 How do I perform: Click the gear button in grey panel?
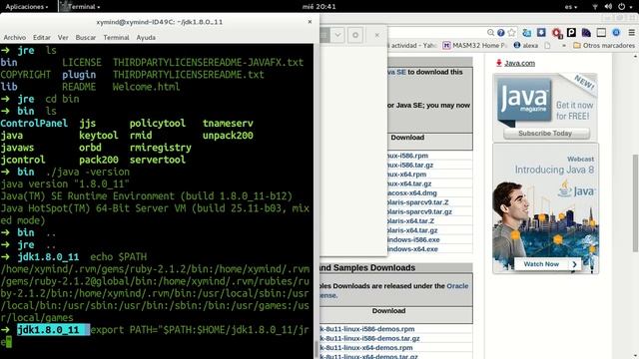pos(355,35)
